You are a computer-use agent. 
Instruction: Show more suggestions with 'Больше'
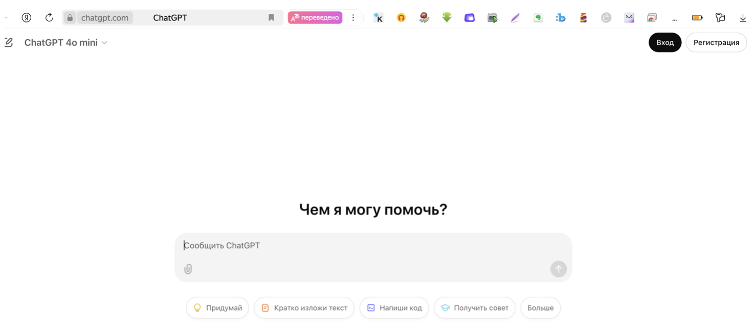541,308
